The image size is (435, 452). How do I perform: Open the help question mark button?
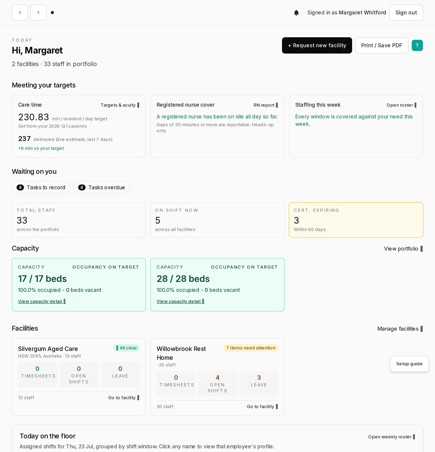[x=417, y=45]
